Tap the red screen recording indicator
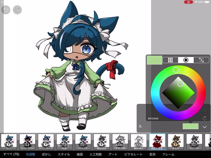Viewport: 211px width, 158px height. coord(189,2)
